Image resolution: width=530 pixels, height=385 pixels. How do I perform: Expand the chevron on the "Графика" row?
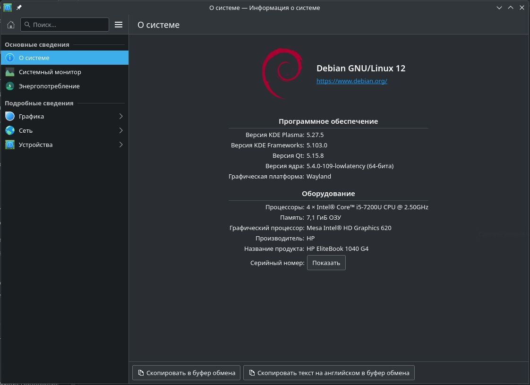click(x=121, y=116)
